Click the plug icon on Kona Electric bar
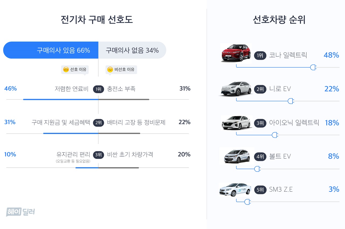345x229 pixels. pos(313,67)
